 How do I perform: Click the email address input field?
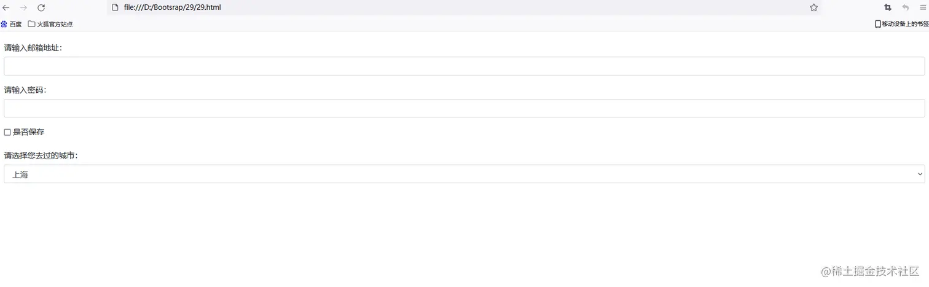pyautogui.click(x=464, y=66)
